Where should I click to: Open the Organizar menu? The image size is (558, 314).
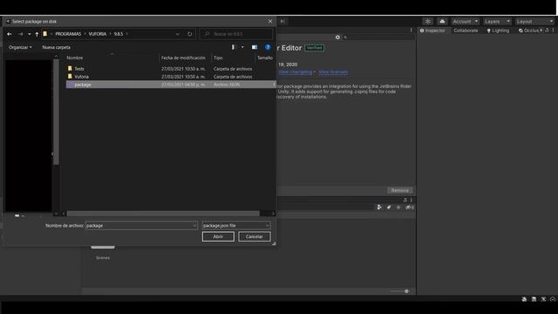coord(20,47)
